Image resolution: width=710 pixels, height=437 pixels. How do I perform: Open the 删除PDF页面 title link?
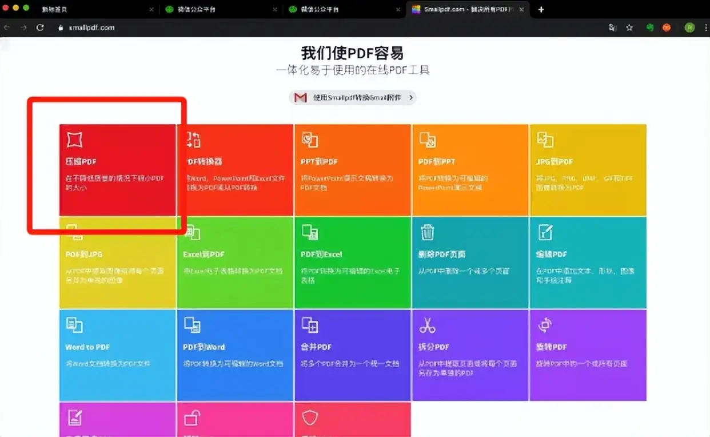[x=442, y=255]
